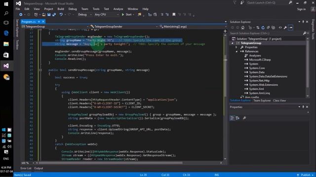Click the Start debugging play button
This screenshot has width=316, height=177.
[127, 15]
